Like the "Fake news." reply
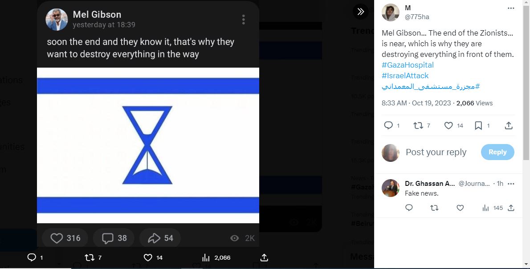530x269 pixels. (460, 208)
